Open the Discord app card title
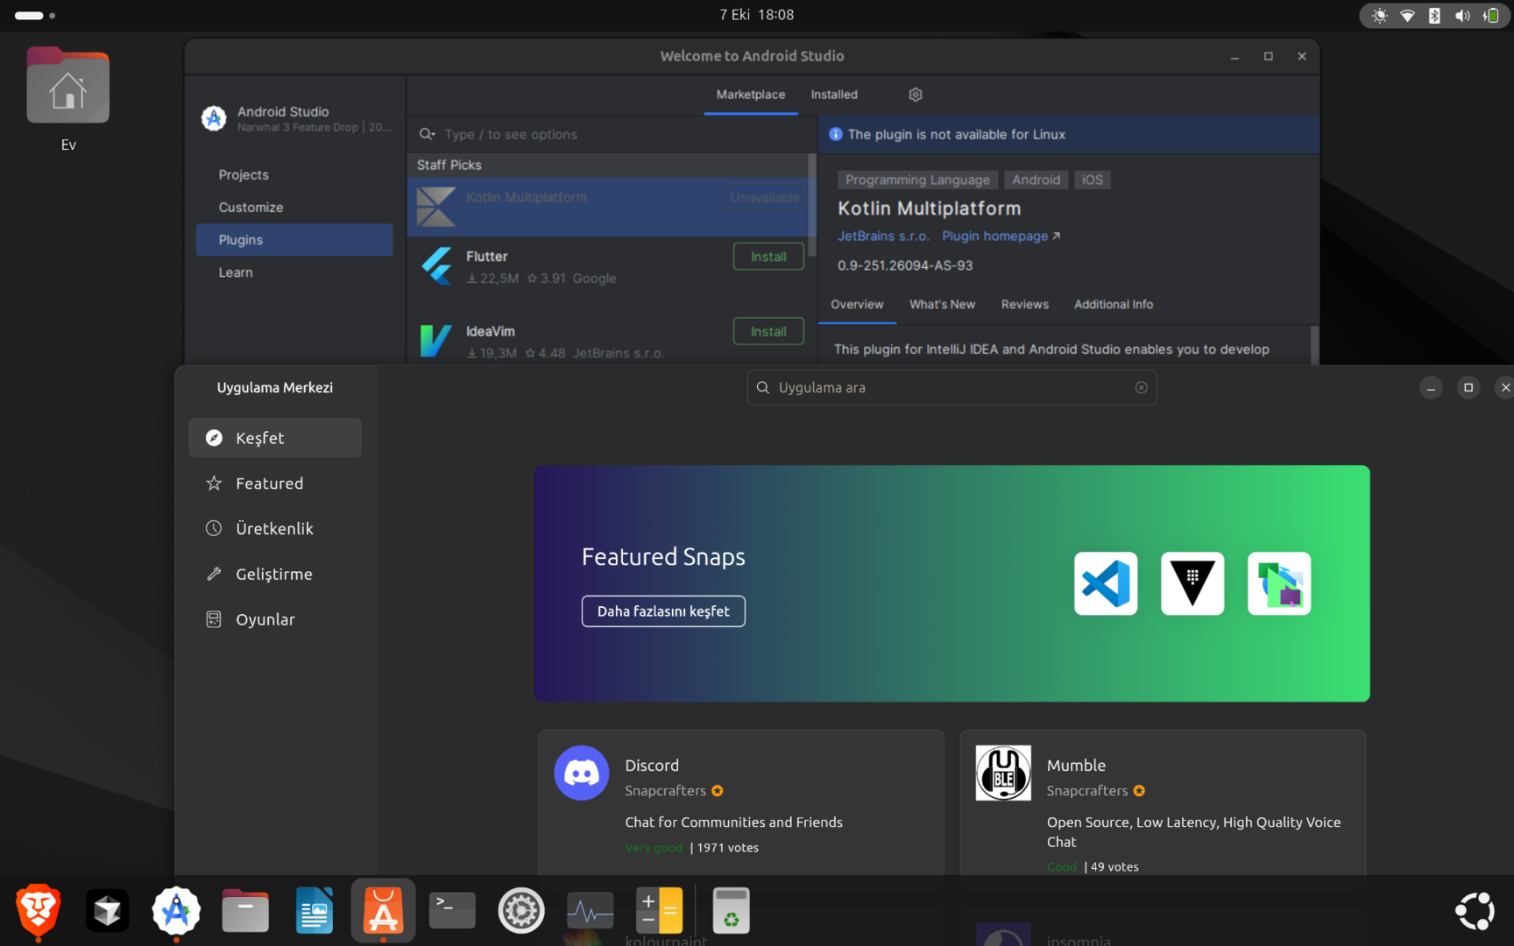 tap(652, 766)
